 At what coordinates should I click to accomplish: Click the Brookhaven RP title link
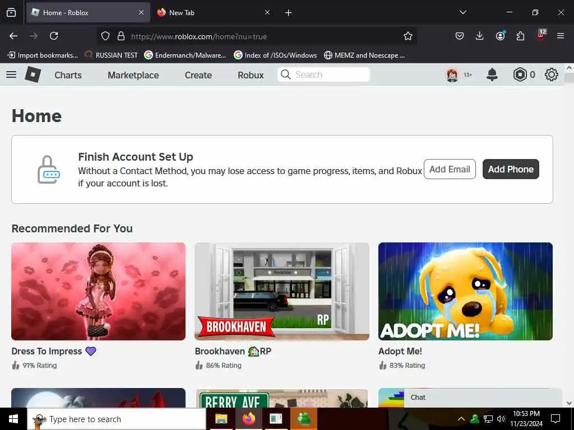[233, 351]
